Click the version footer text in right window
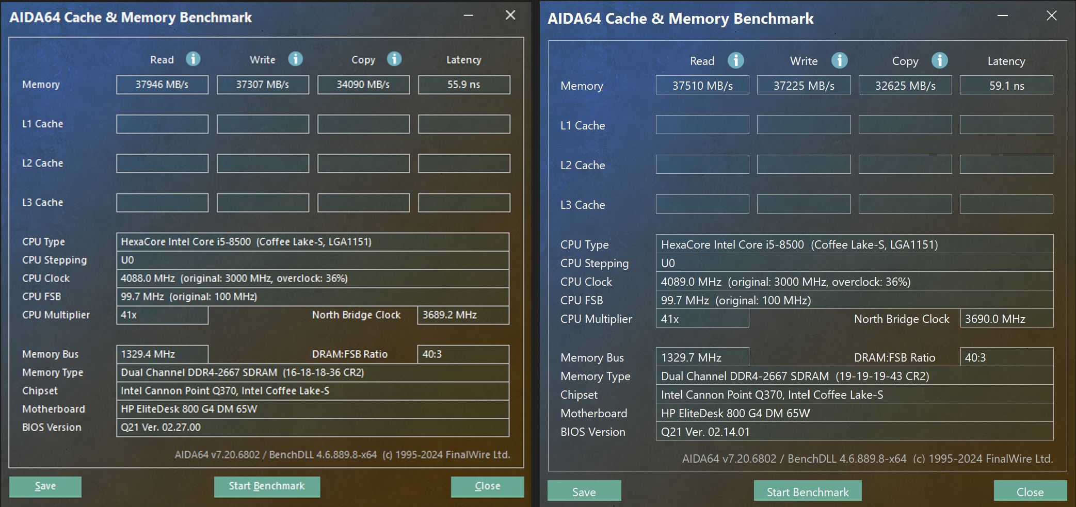Screen dimensions: 1076x507 pos(868,459)
